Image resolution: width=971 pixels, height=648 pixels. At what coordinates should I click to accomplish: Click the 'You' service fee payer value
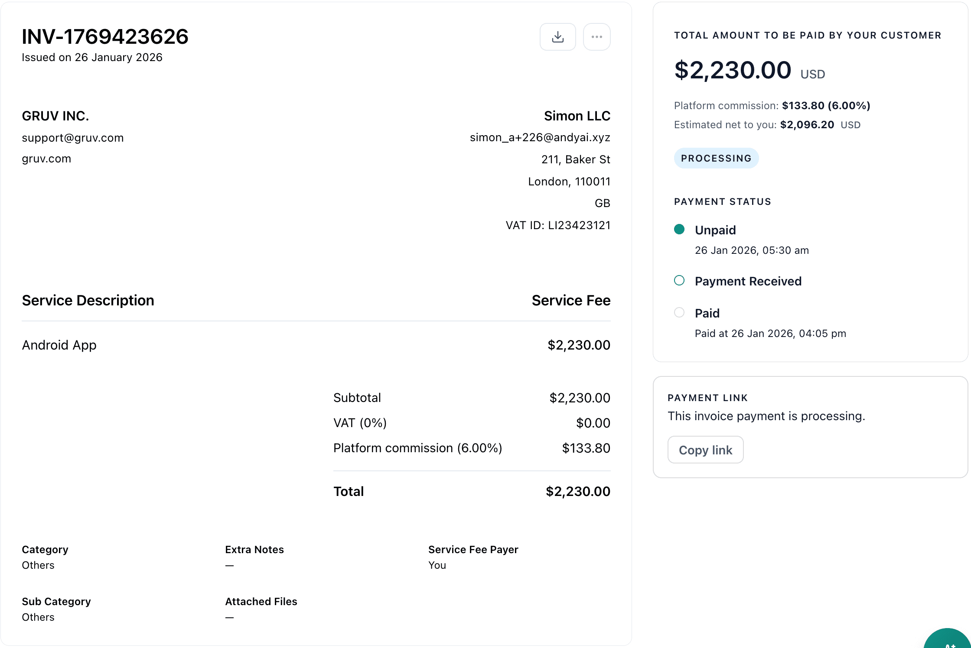[x=437, y=565]
